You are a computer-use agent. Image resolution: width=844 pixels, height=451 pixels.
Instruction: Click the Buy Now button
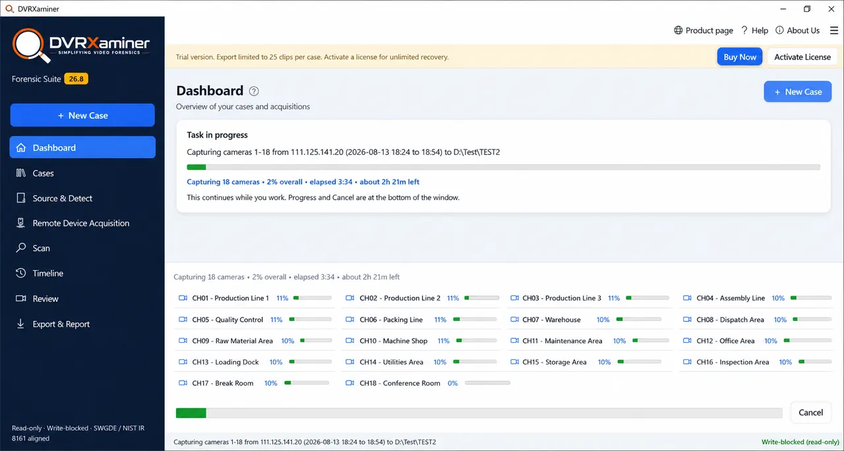click(x=740, y=57)
